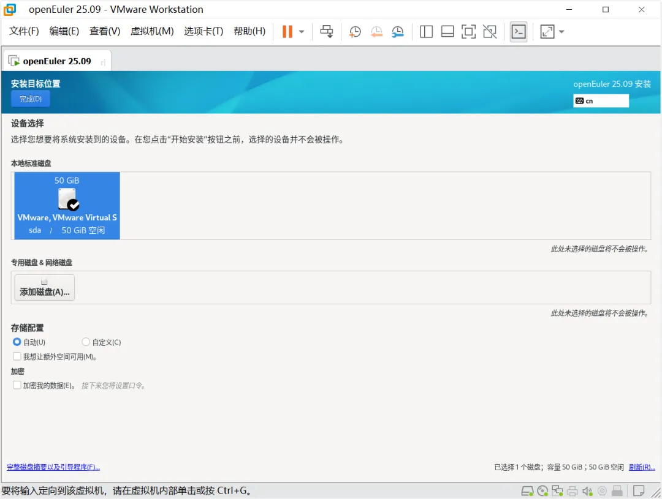Open the snapshot manager
Viewport: 662px width, 499px height.
coord(398,32)
